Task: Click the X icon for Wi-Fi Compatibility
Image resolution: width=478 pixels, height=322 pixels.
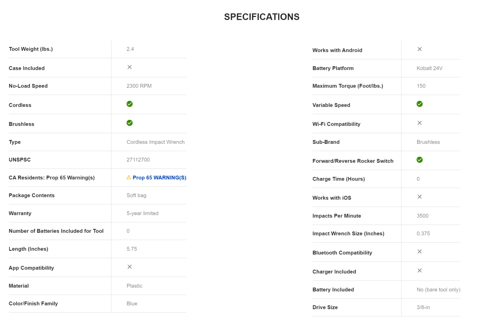Action: (x=419, y=123)
